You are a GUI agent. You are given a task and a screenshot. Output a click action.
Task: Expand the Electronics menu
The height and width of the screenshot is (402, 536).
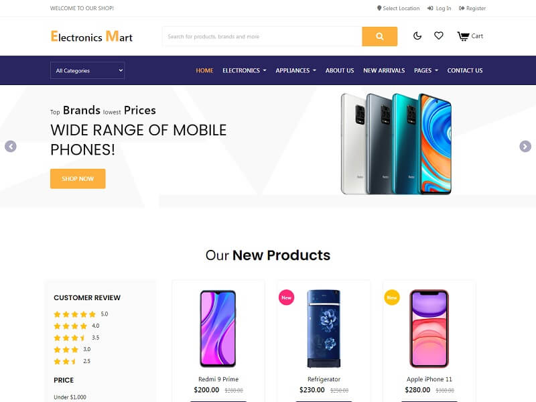click(x=244, y=70)
